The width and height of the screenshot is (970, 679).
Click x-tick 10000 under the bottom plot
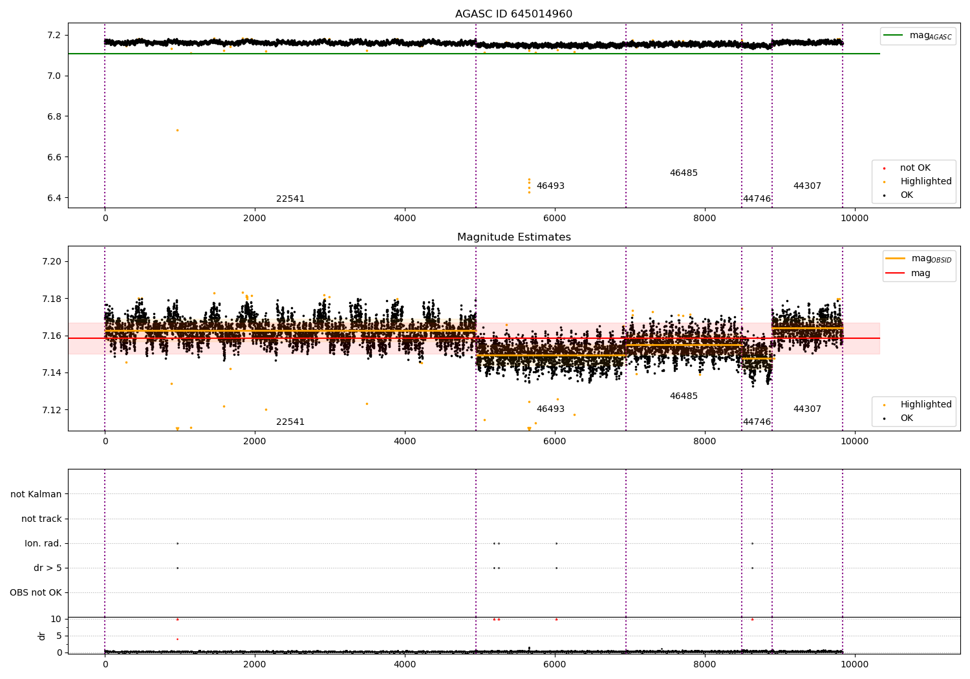coord(855,664)
